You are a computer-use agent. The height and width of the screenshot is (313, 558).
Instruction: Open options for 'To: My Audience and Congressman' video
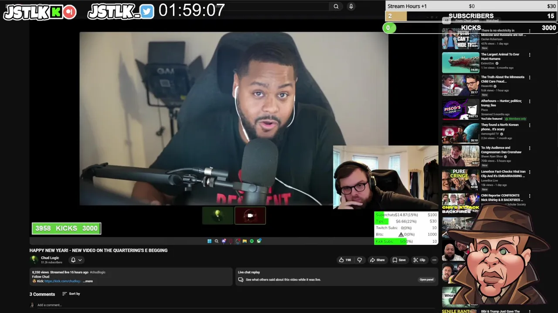pyautogui.click(x=530, y=148)
